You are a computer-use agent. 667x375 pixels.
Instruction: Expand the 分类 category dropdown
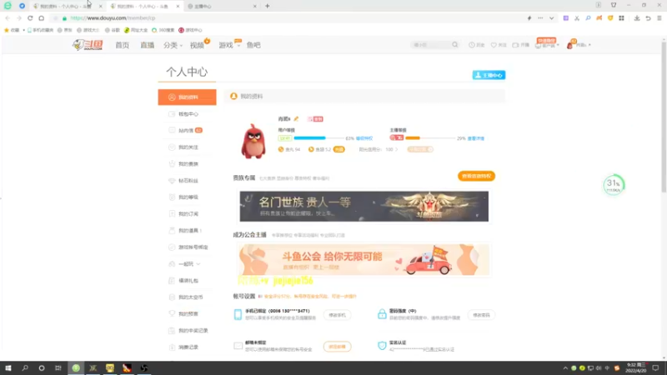[x=173, y=45]
